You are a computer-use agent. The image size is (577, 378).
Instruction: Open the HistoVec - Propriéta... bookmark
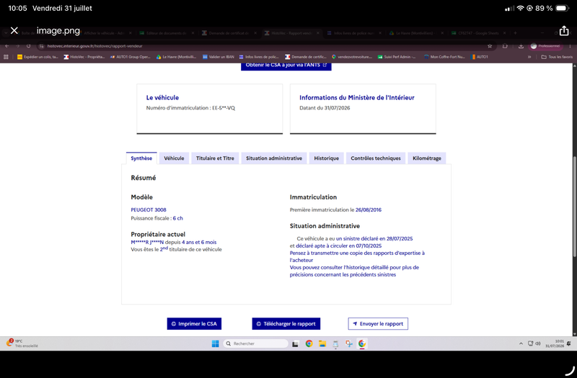[x=84, y=57]
